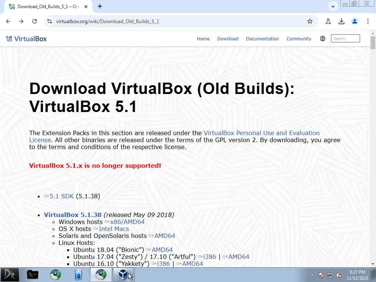Go back to the previous page
This screenshot has height=282, width=376.
pos(8,21)
